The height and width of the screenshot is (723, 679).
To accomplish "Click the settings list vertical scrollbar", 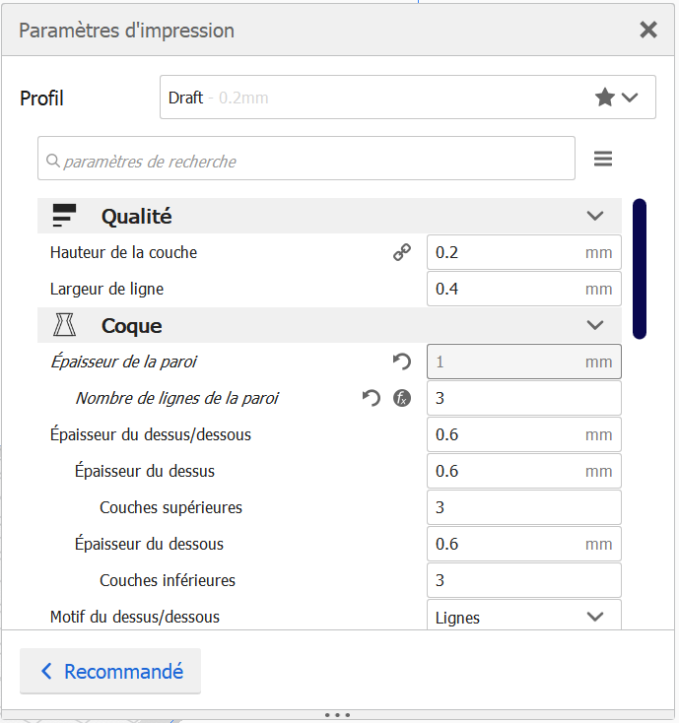I will (640, 269).
